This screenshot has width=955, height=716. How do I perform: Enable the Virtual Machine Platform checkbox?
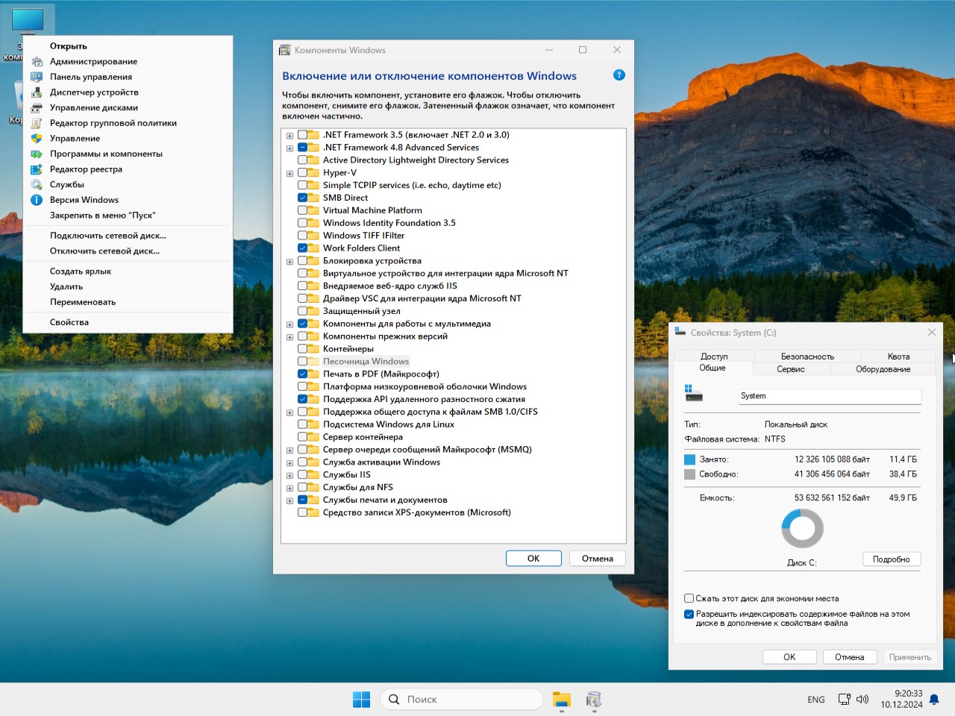302,210
